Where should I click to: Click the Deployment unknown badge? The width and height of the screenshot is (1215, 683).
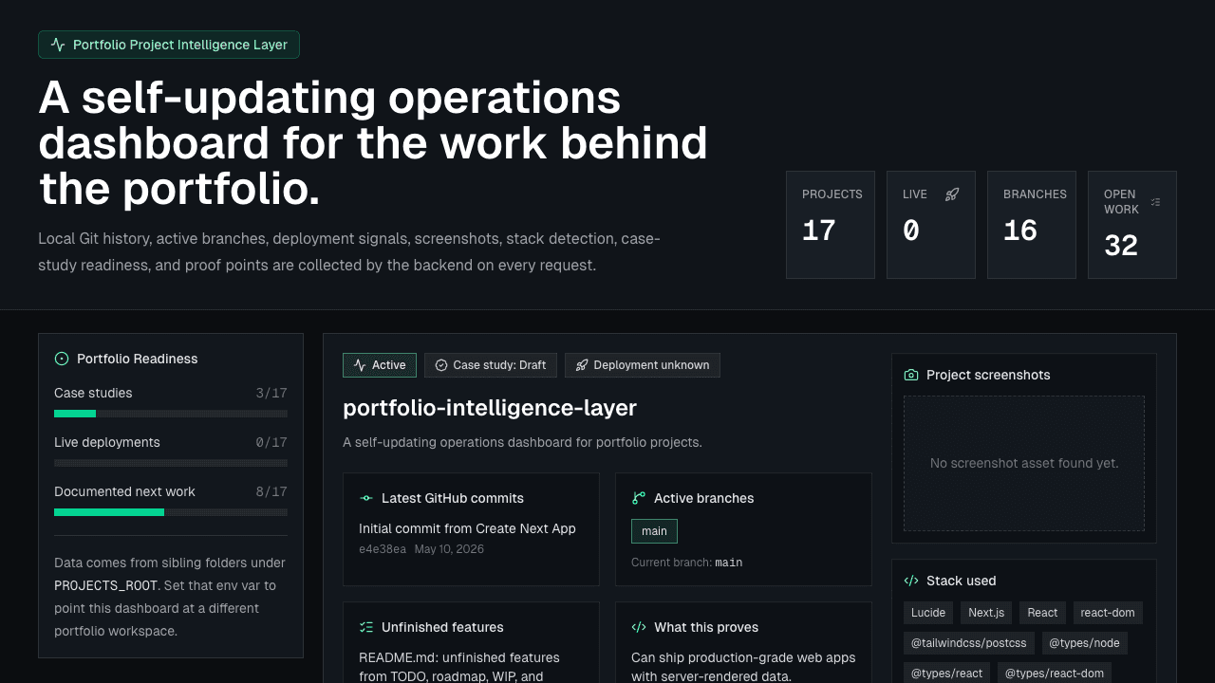(643, 365)
